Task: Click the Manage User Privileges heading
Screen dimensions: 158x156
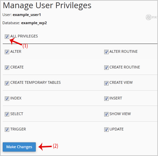Action: [47, 5]
